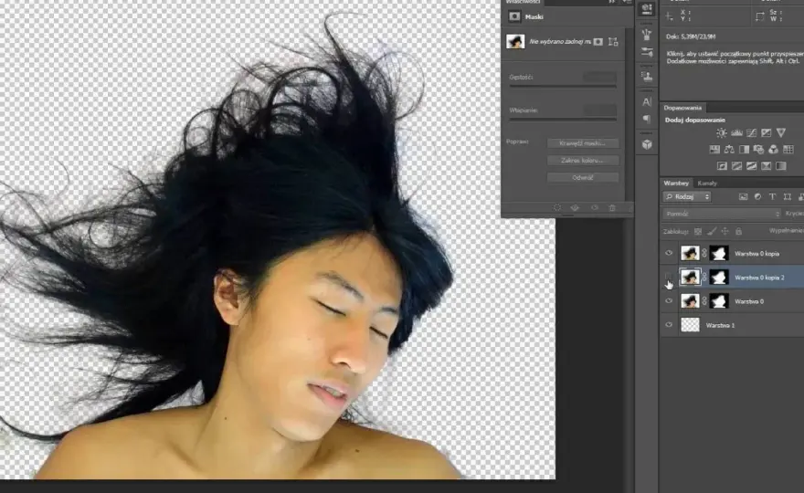Toggle lock transparent pixels
804x493 pixels.
tap(698, 232)
